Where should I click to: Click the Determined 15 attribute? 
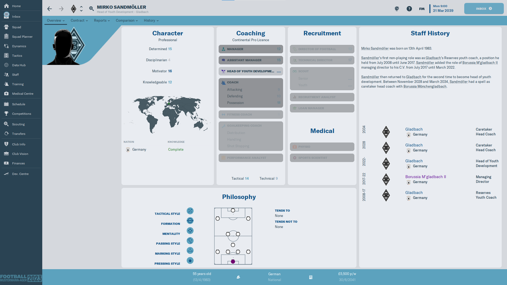(x=160, y=49)
